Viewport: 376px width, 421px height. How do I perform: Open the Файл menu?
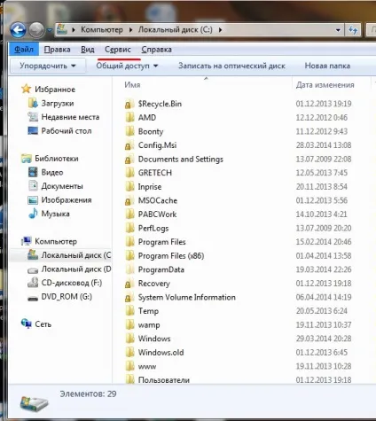[24, 49]
